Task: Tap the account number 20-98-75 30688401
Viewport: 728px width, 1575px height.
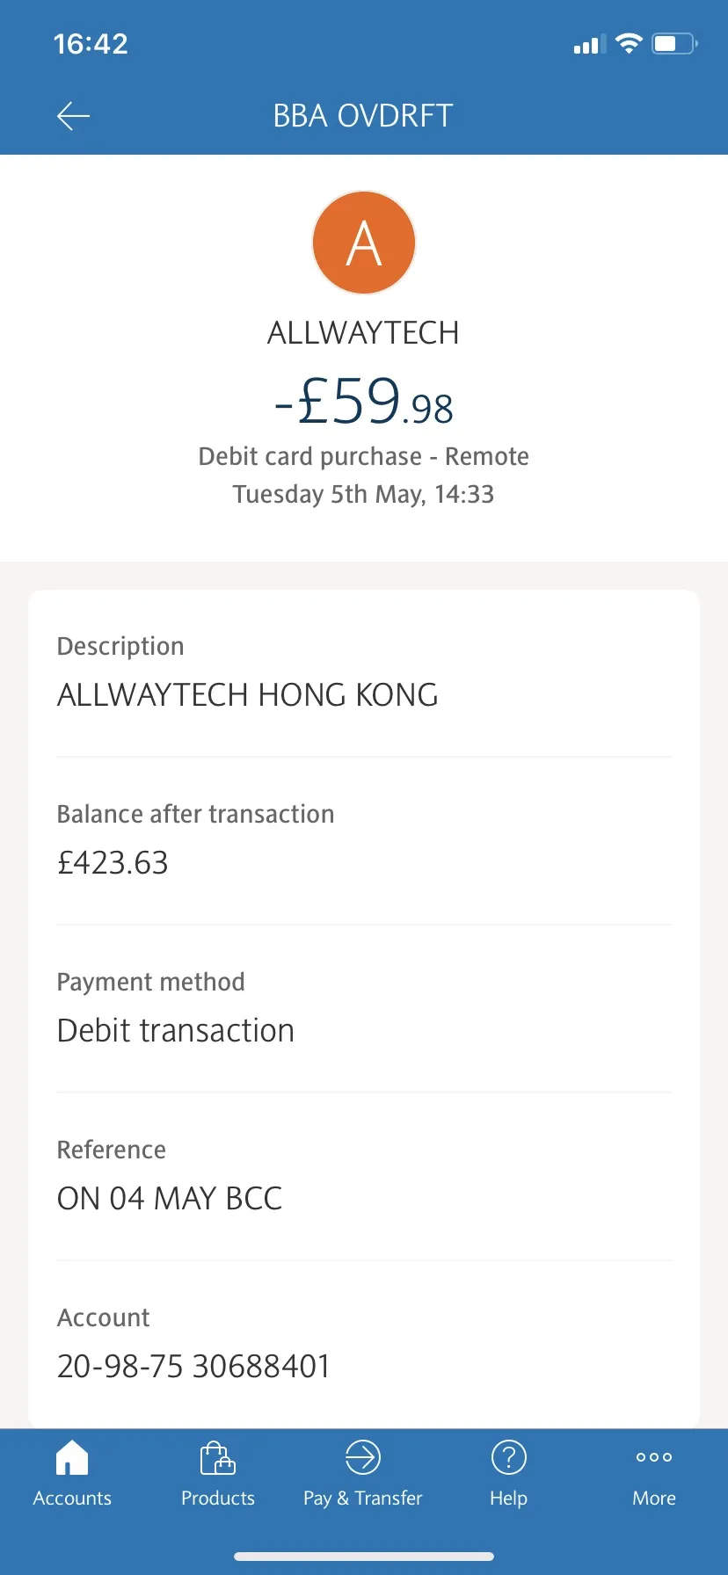Action: [193, 1367]
